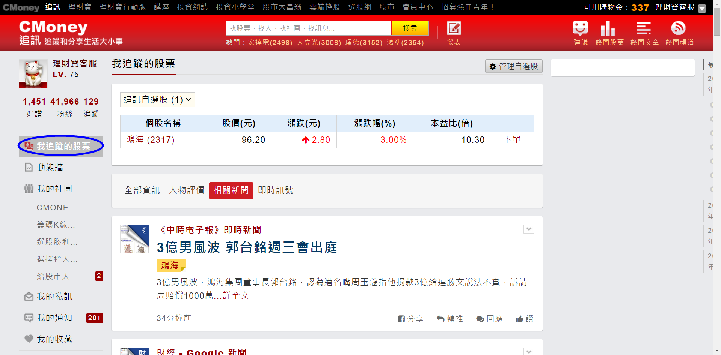Viewport: 721px width, 355px height.
Task: Click 轉推 repost on the news post
Action: [x=449, y=319]
